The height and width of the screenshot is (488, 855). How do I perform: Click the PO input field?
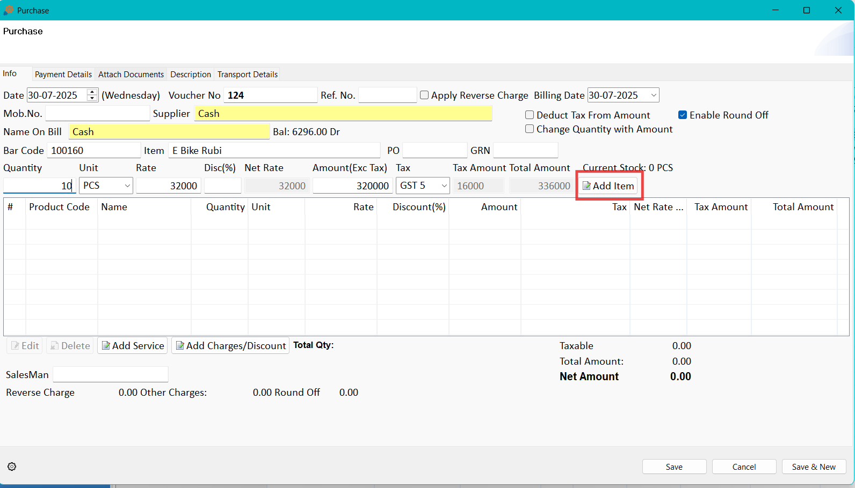435,150
